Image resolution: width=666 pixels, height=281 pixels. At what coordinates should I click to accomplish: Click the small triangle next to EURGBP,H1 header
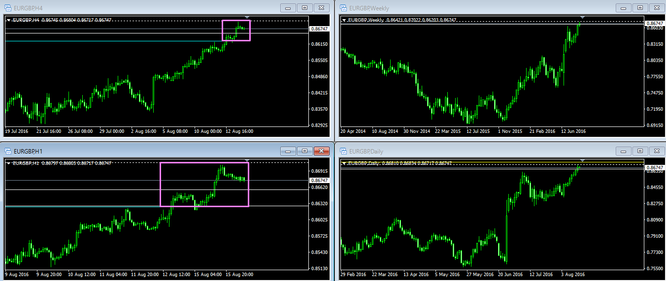(x=9, y=163)
